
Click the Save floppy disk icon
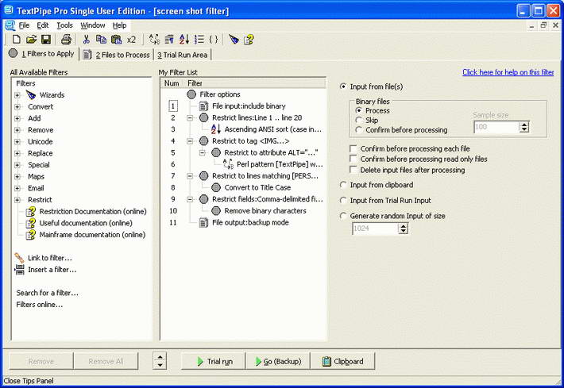pyautogui.click(x=46, y=39)
